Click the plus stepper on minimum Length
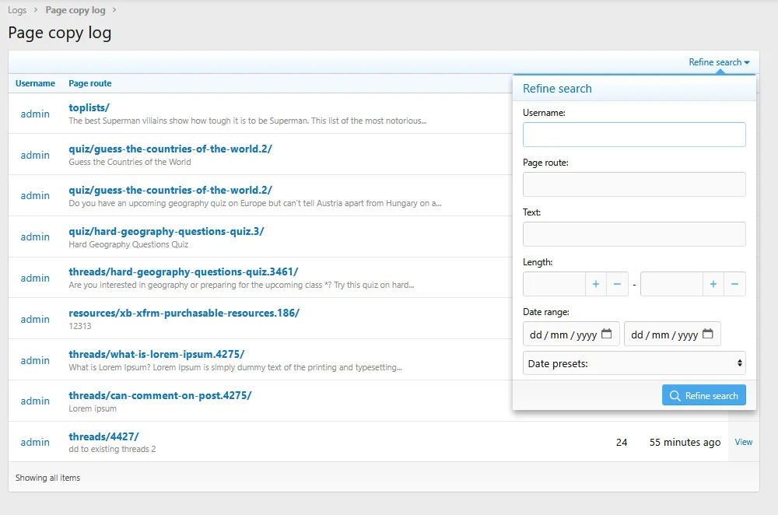This screenshot has width=778, height=515. point(596,284)
